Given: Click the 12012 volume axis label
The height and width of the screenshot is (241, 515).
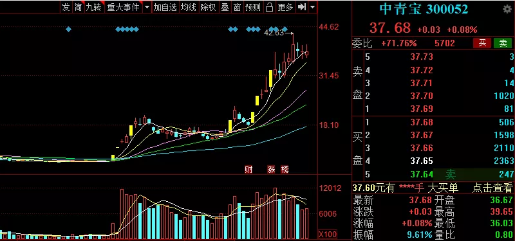Looking at the screenshot, I should [330, 188].
